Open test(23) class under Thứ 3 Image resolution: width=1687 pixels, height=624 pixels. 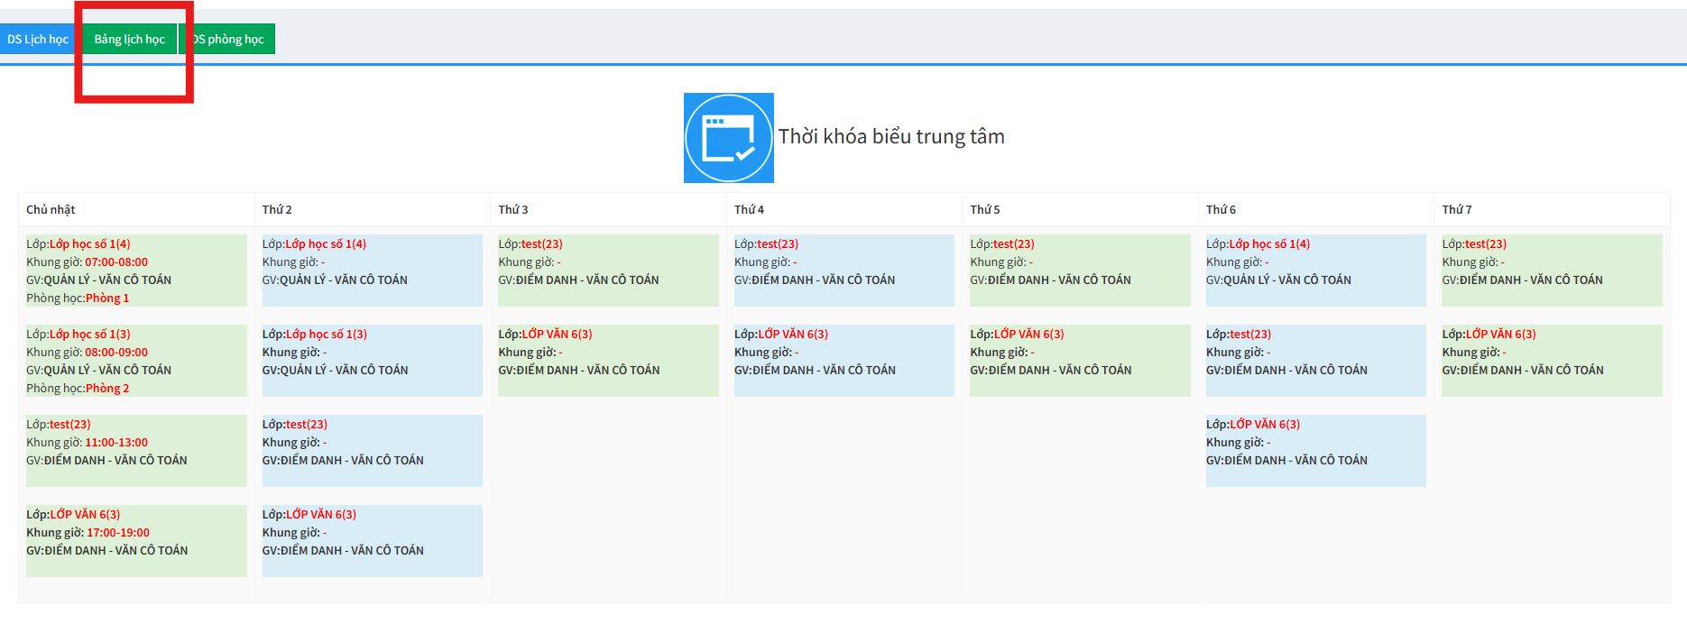click(x=541, y=244)
